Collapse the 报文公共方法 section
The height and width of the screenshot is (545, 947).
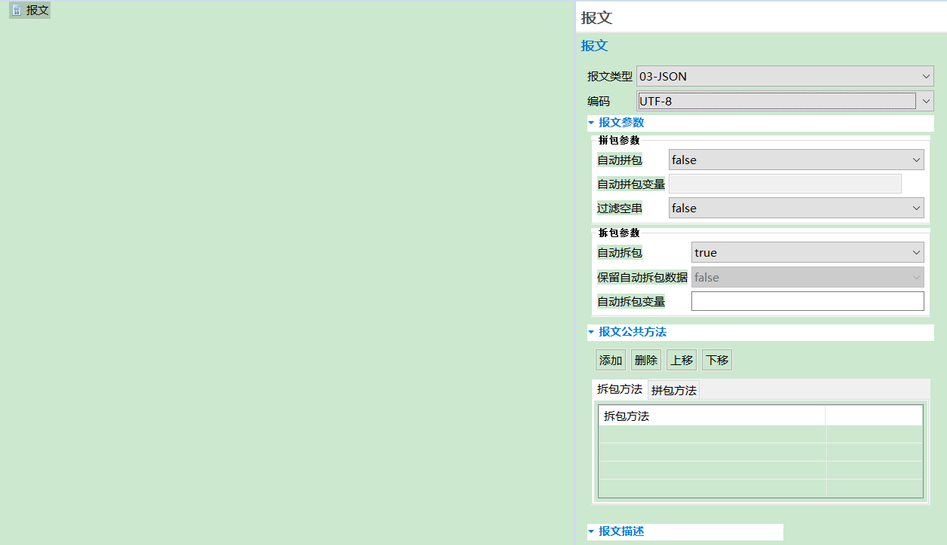pyautogui.click(x=593, y=331)
